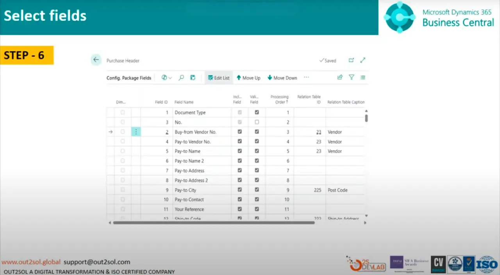Screen dimensions: 500x275
Task: Open the more actions ellipsis menu
Action: point(306,77)
